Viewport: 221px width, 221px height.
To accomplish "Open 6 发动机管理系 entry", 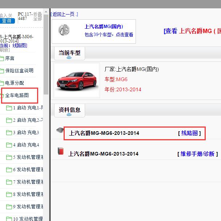I will pos(28,169).
